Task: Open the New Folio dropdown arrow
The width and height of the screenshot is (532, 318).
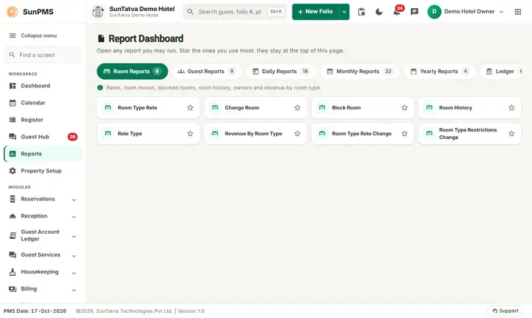Action: point(344,12)
